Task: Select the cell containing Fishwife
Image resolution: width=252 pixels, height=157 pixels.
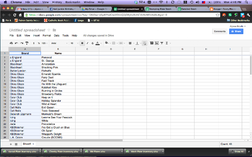Action: (x=58, y=71)
